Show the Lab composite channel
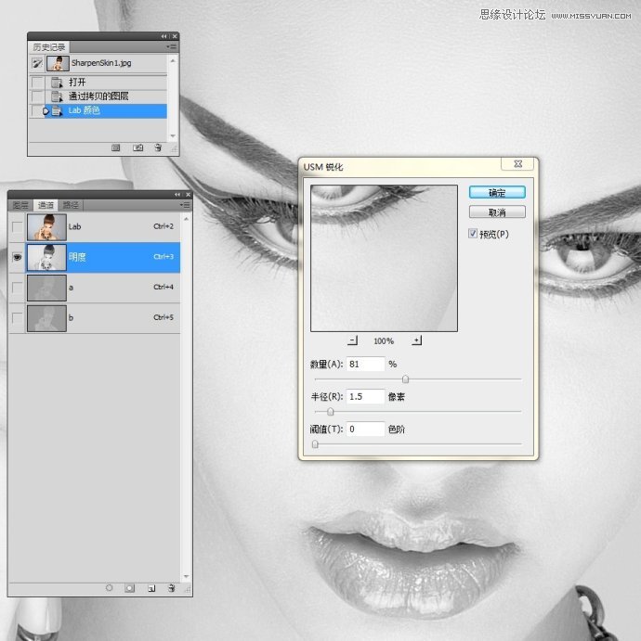Screen dimensions: 641x641 click(18, 227)
